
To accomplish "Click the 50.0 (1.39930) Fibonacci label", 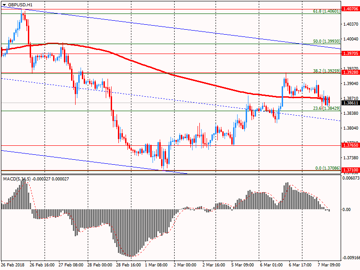I will tap(327, 41).
